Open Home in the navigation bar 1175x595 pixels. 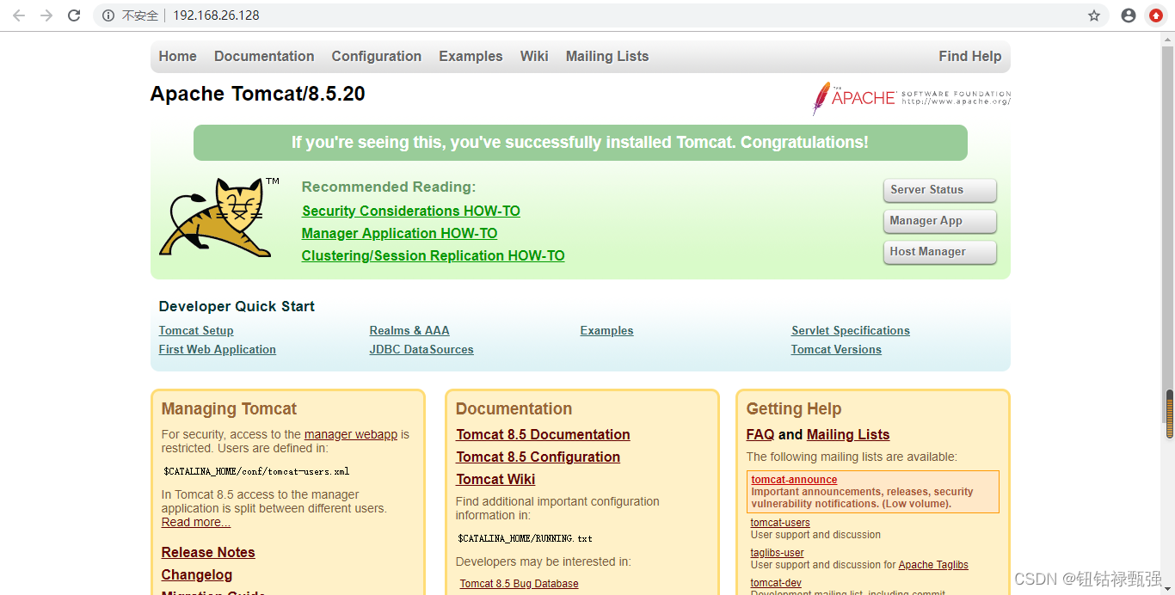pyautogui.click(x=177, y=56)
